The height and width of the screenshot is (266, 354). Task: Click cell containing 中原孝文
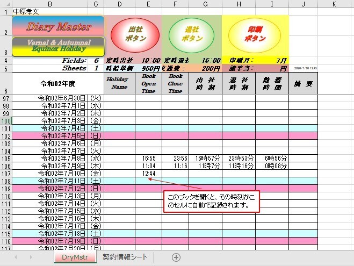click(x=50, y=11)
